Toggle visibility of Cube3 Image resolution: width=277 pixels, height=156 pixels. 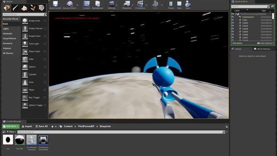tap(233, 26)
